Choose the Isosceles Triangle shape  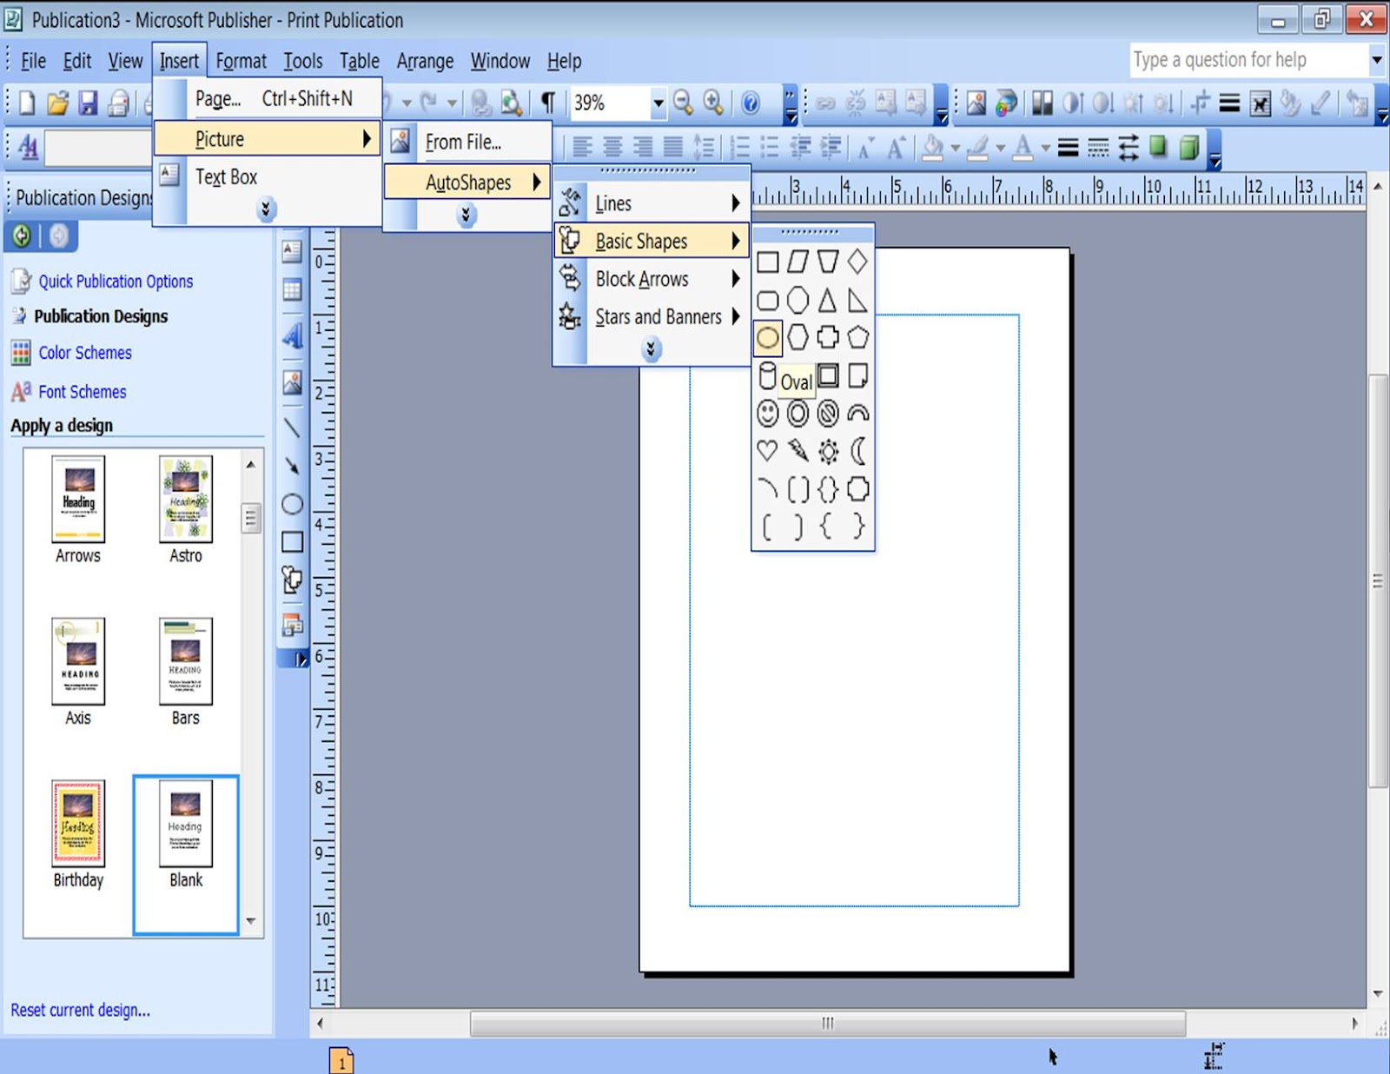[828, 301]
